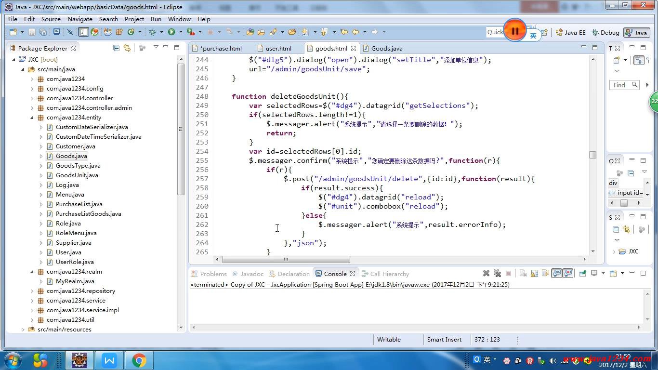Screen dimensions: 658x370
Task: Click Clear Console icon
Action: click(x=523, y=273)
